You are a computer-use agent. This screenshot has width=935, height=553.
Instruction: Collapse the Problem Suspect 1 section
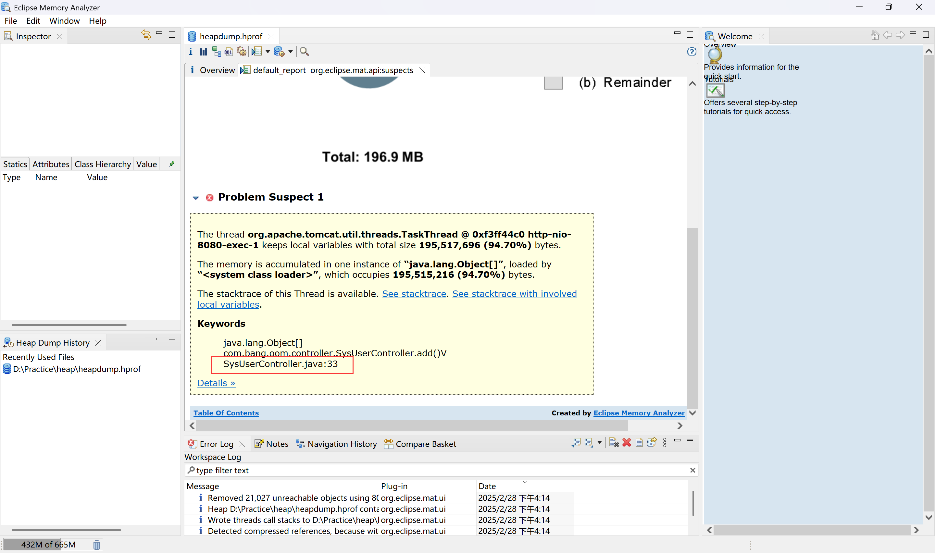click(196, 198)
